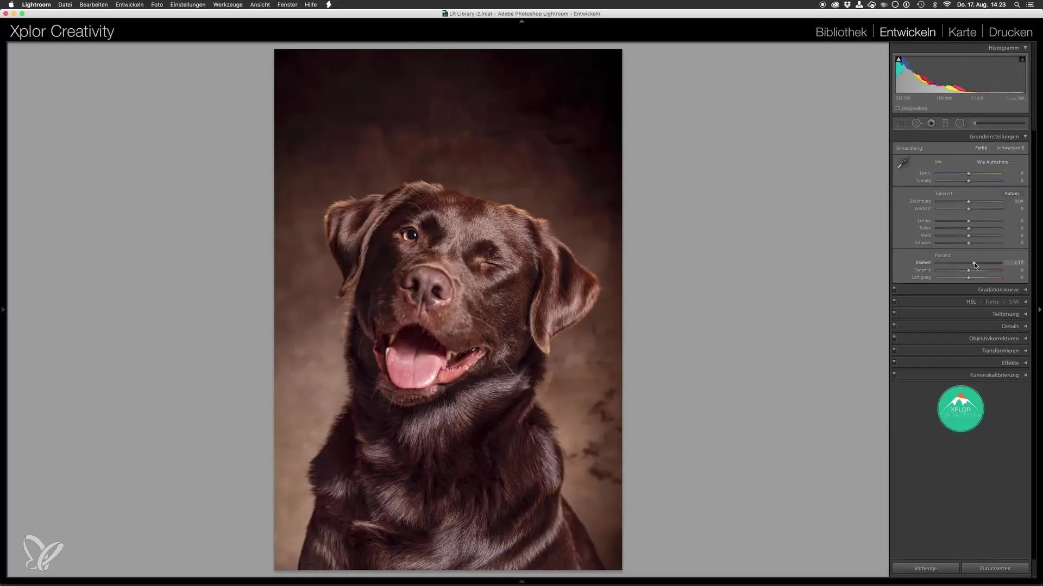Expand the Gradationskurve panel
This screenshot has width=1043, height=586.
[1025, 290]
